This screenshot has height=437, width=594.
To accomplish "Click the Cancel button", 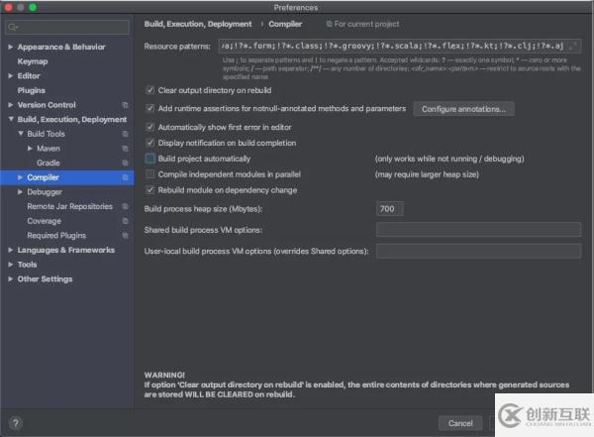I will point(460,423).
